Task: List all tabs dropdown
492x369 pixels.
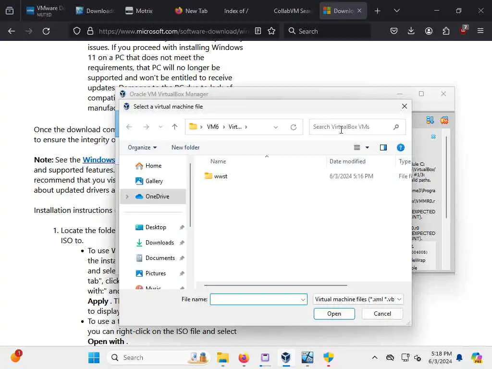Action: [396, 11]
